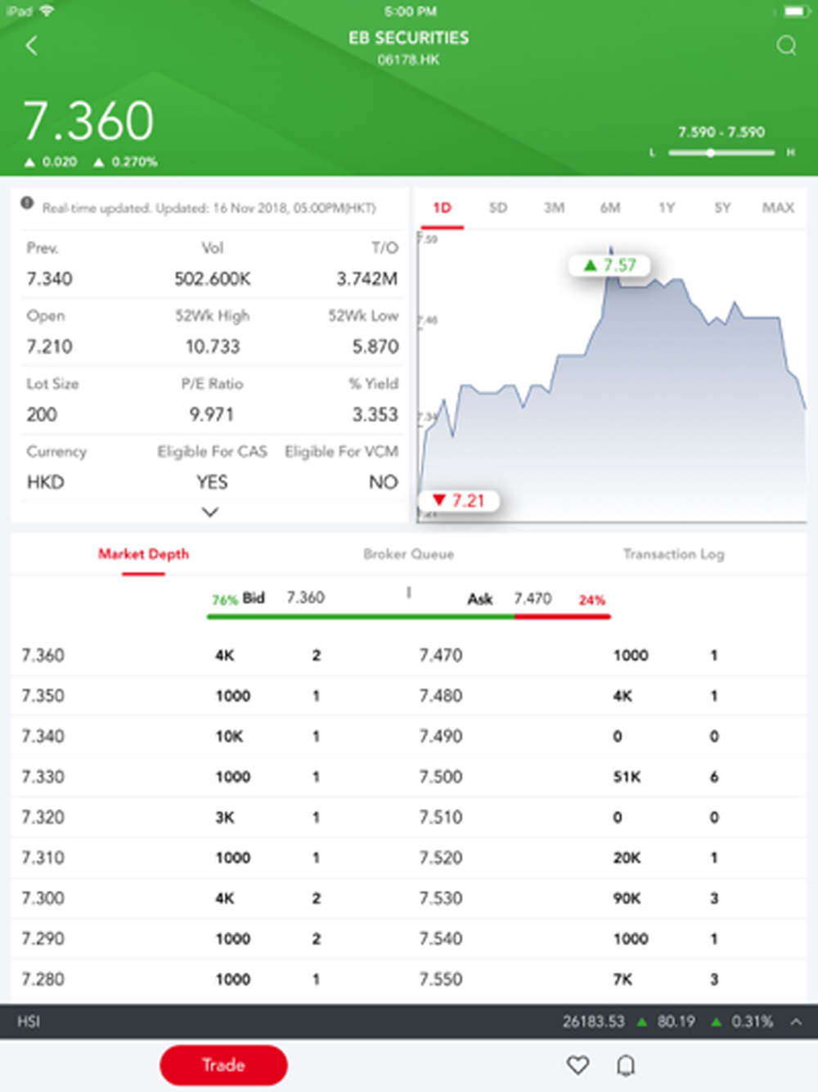Switch chart to 5D range
The width and height of the screenshot is (818, 1092).
pyautogui.click(x=497, y=208)
